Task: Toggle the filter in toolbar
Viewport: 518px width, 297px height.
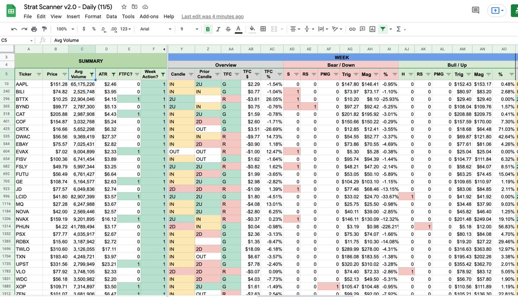Action: (x=382, y=29)
